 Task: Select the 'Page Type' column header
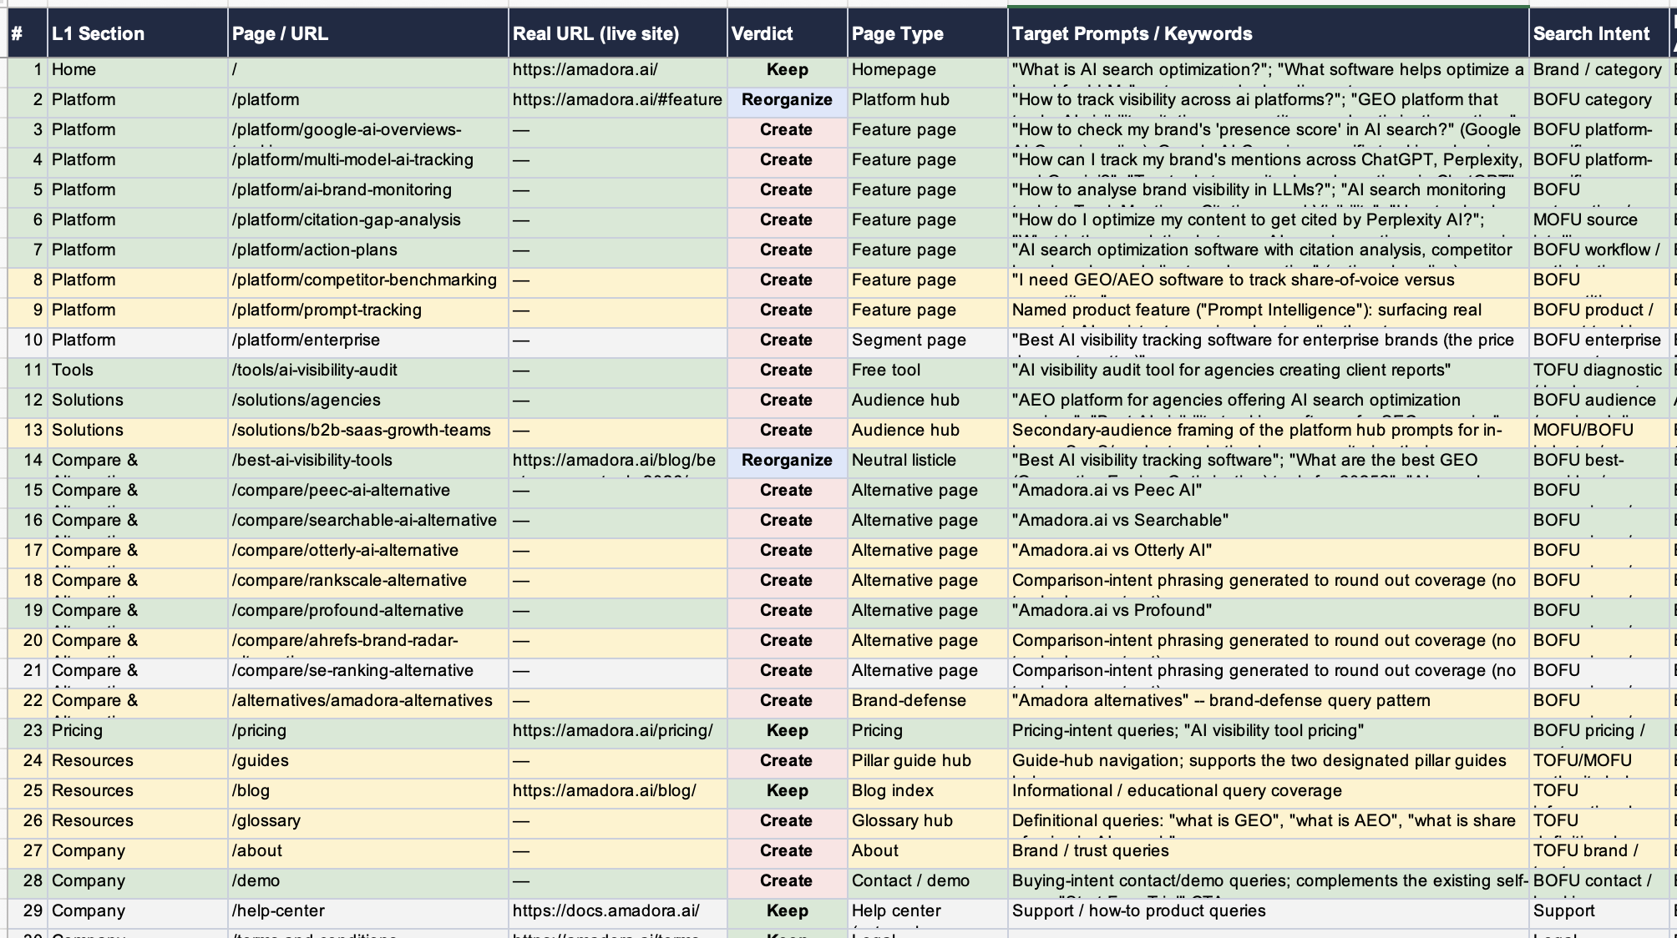pos(927,33)
